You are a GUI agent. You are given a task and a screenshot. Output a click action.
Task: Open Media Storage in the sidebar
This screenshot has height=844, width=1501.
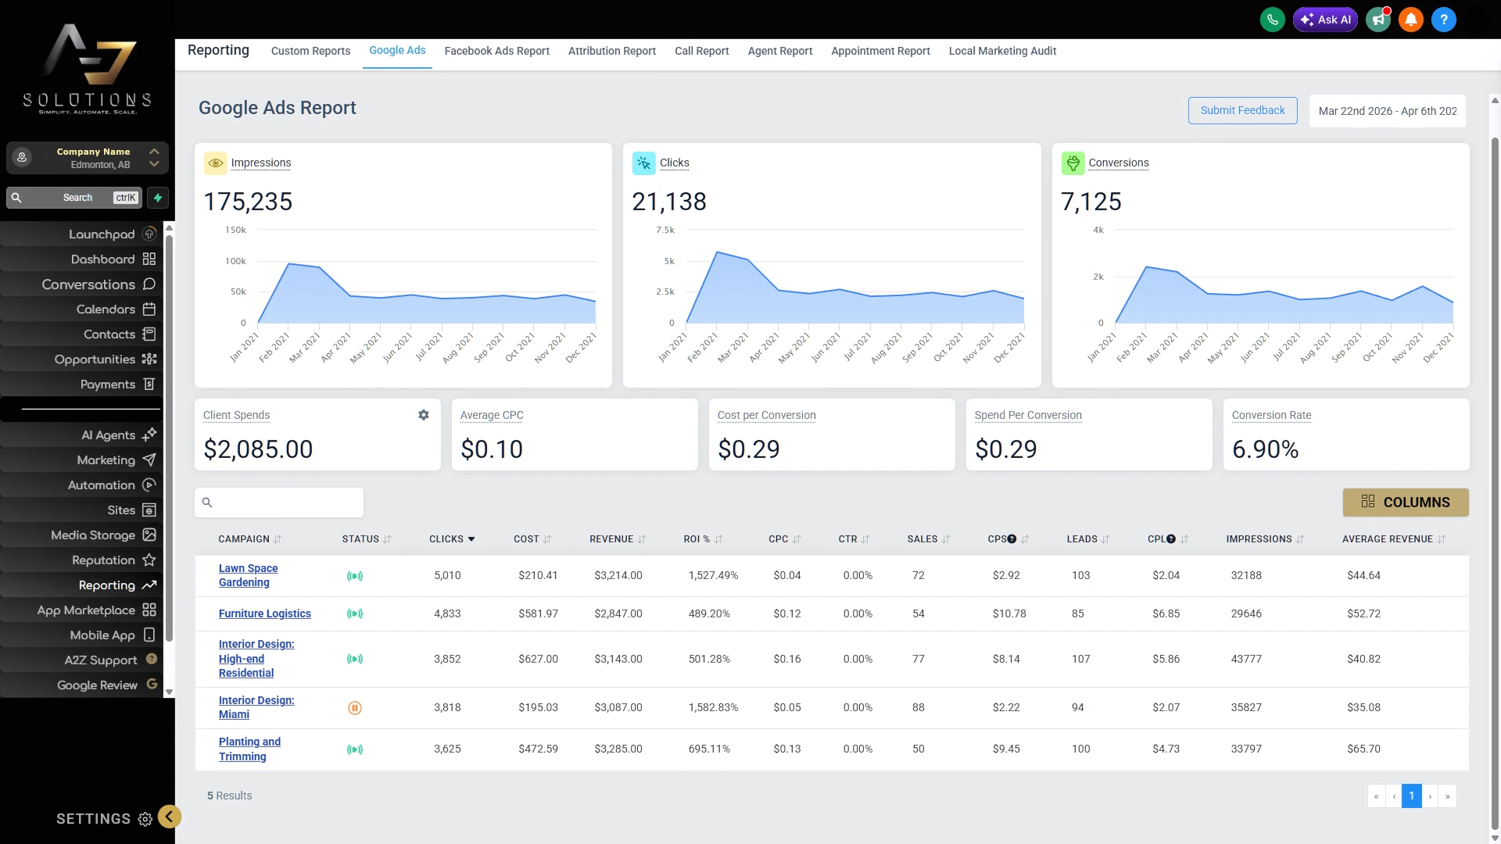coord(92,535)
